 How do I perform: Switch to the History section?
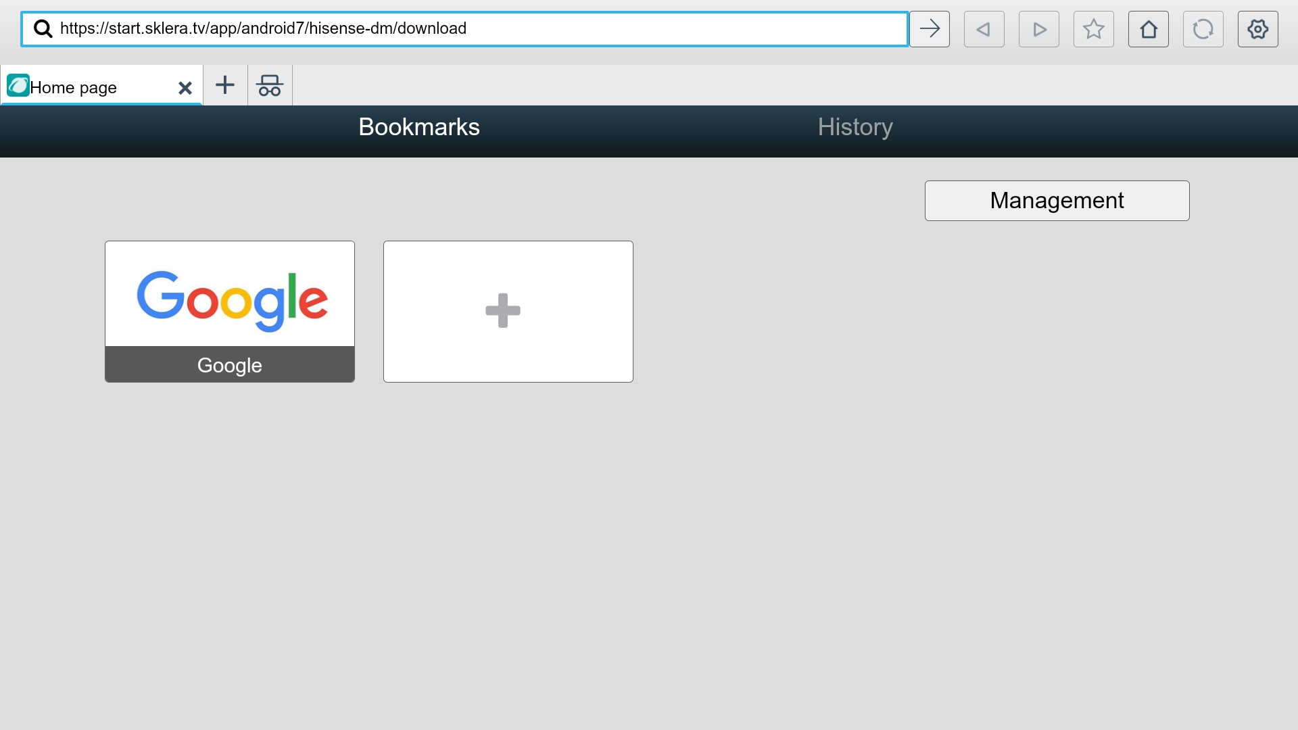(855, 127)
